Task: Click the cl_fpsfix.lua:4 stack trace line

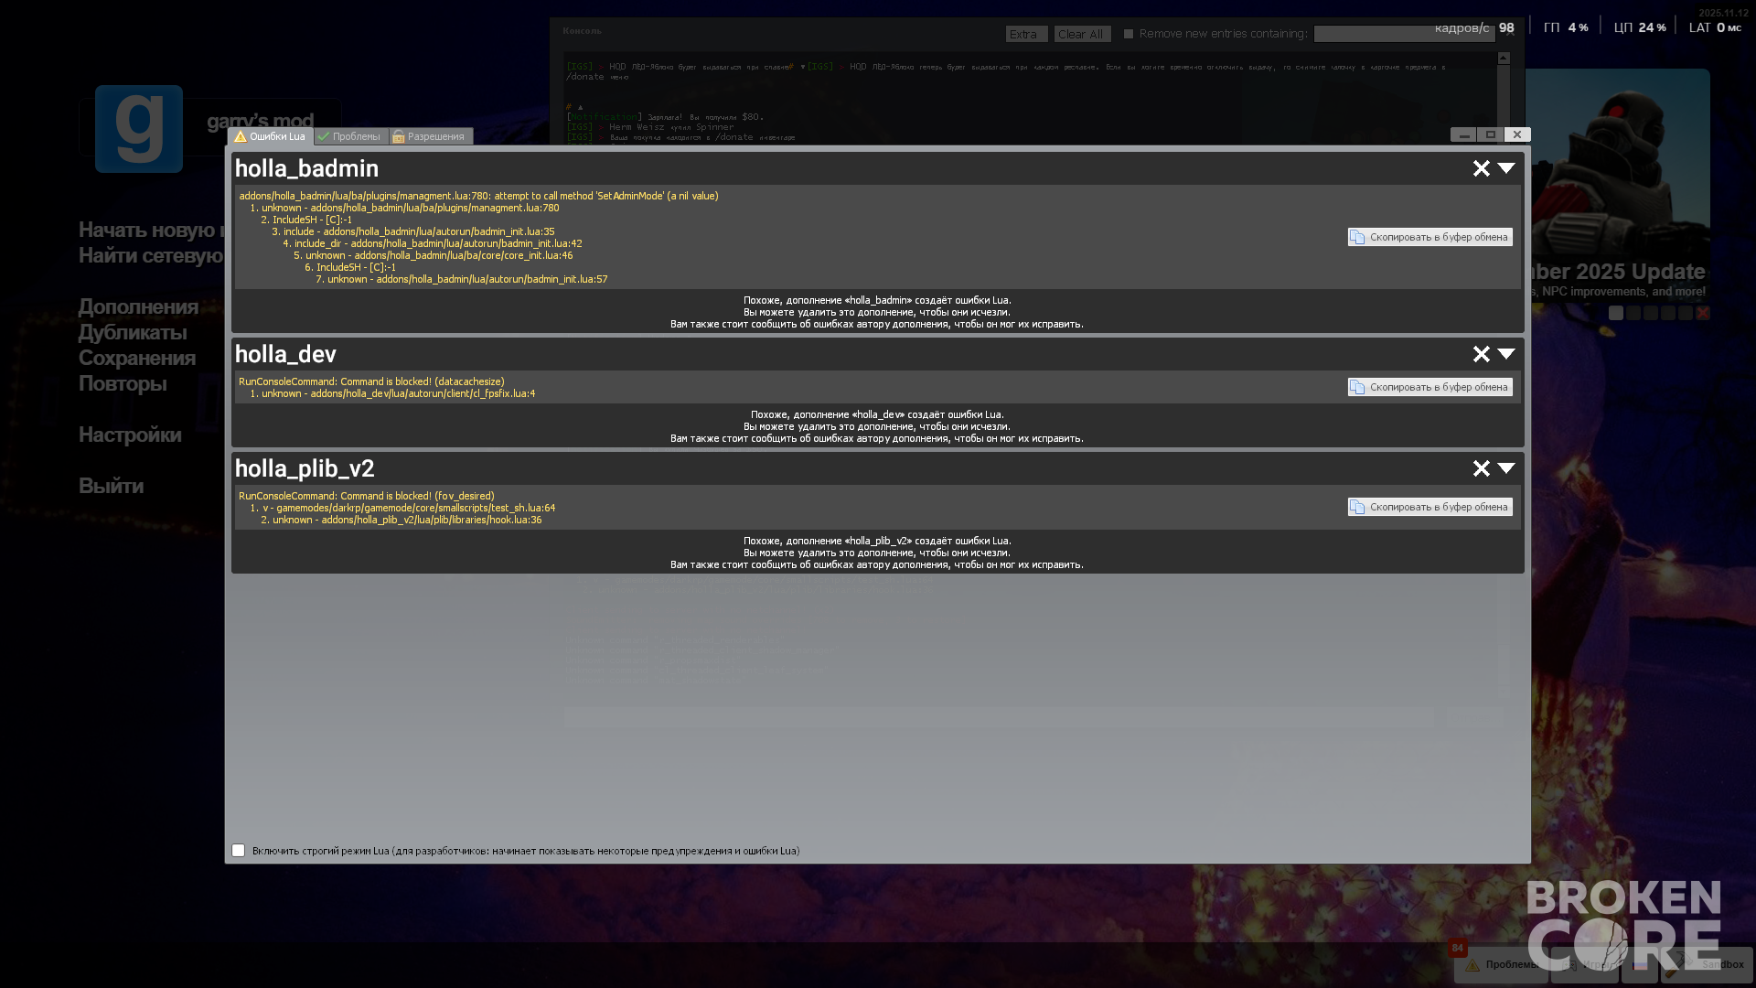Action: tap(392, 393)
